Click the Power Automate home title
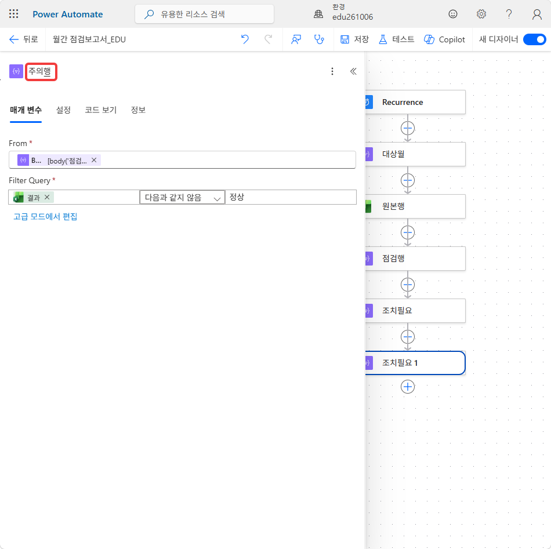Image resolution: width=551 pixels, height=549 pixels. 67,14
